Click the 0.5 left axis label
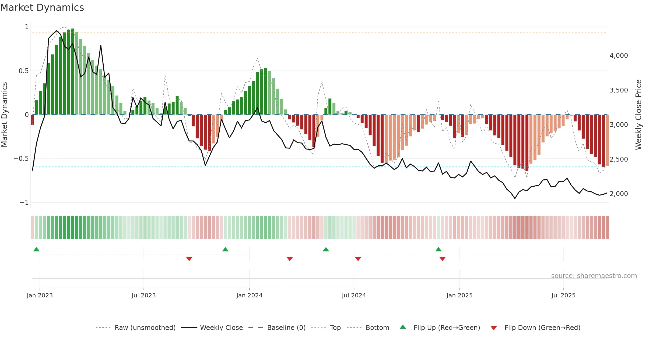Screen dimensions: 646x363 click(24, 71)
